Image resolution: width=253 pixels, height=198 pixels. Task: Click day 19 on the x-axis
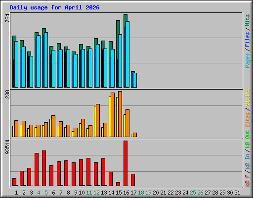(148, 193)
